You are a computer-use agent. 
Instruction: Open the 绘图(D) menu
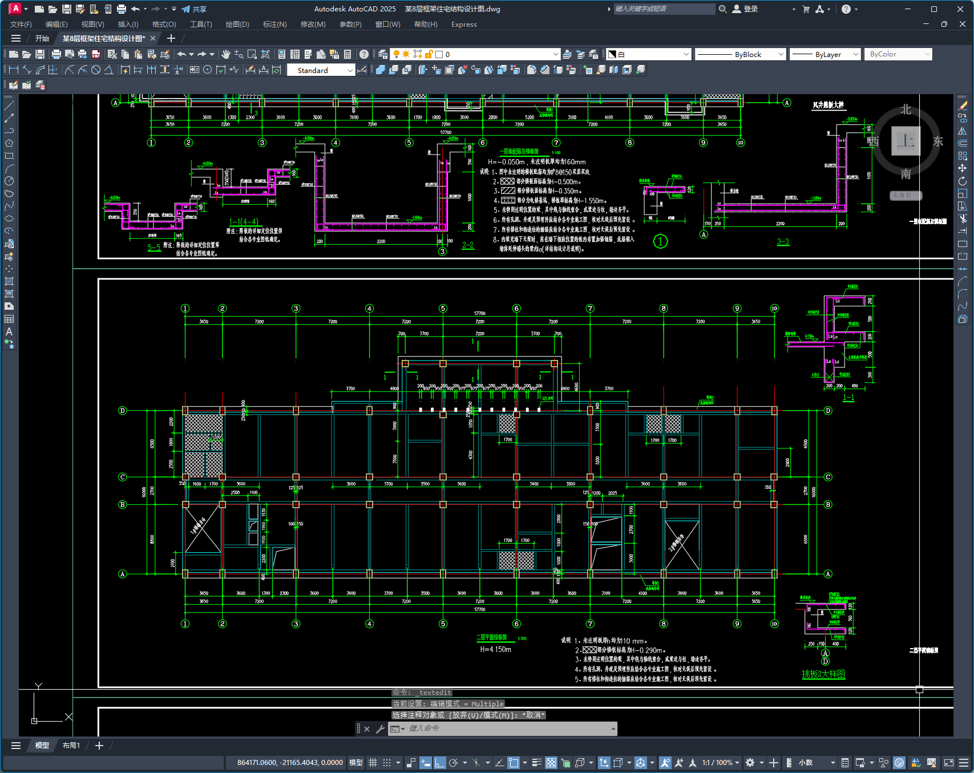point(237,25)
